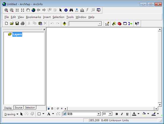This screenshot has height=124, width=164.
Task: Apply the fill color paint bucket
Action: coord(144,114)
